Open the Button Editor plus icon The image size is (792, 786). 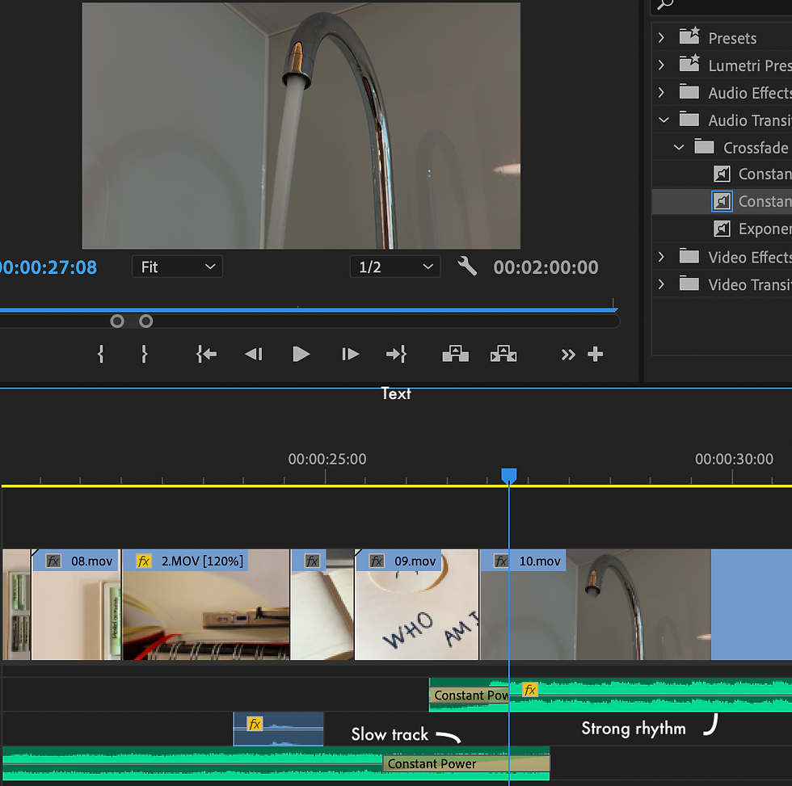coord(595,355)
